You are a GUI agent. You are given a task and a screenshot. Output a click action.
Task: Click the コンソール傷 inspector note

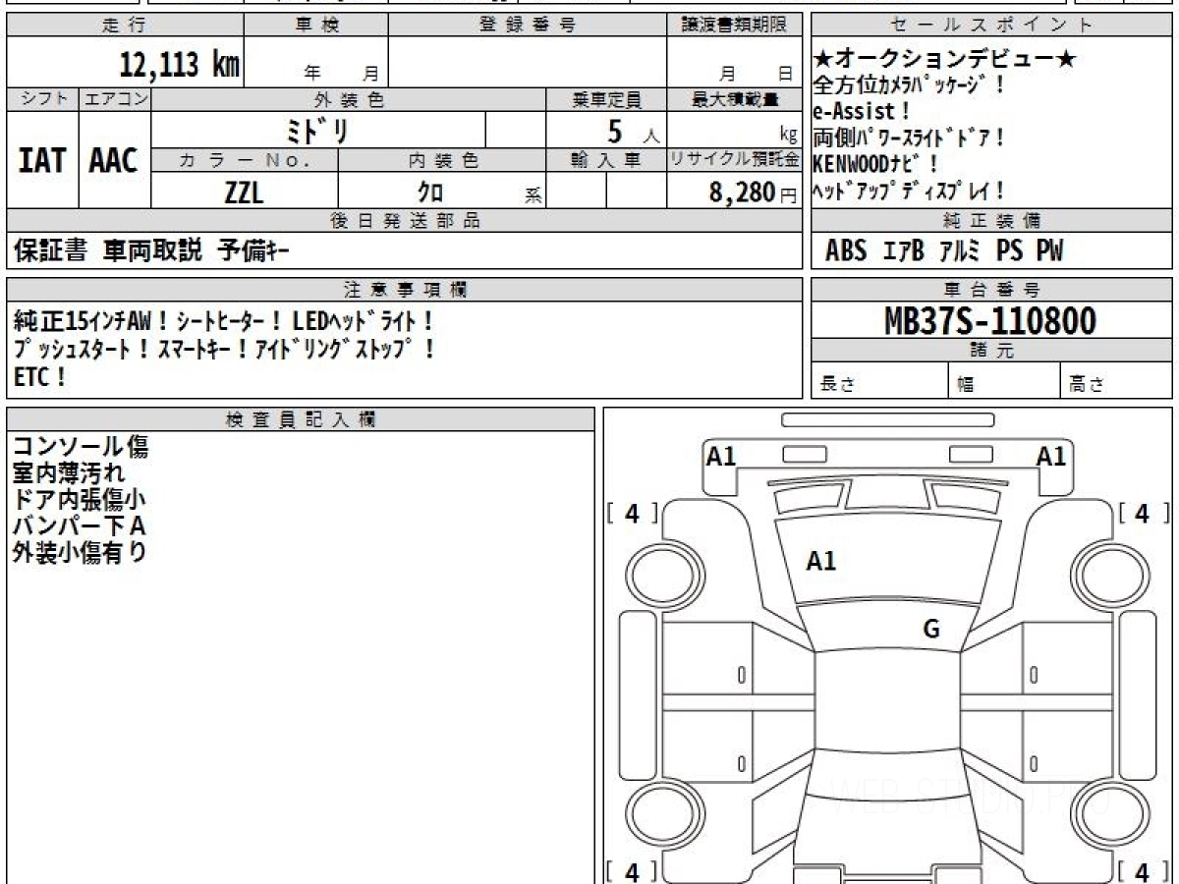81,447
